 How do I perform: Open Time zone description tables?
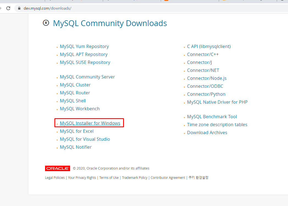pos(217,125)
